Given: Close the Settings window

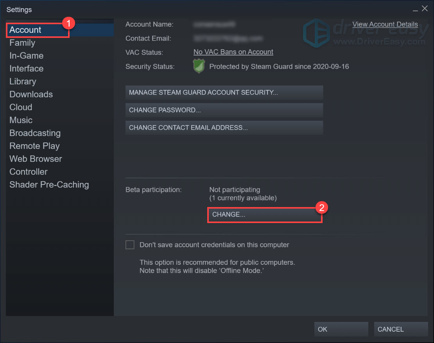Looking at the screenshot, I should click(x=425, y=9).
